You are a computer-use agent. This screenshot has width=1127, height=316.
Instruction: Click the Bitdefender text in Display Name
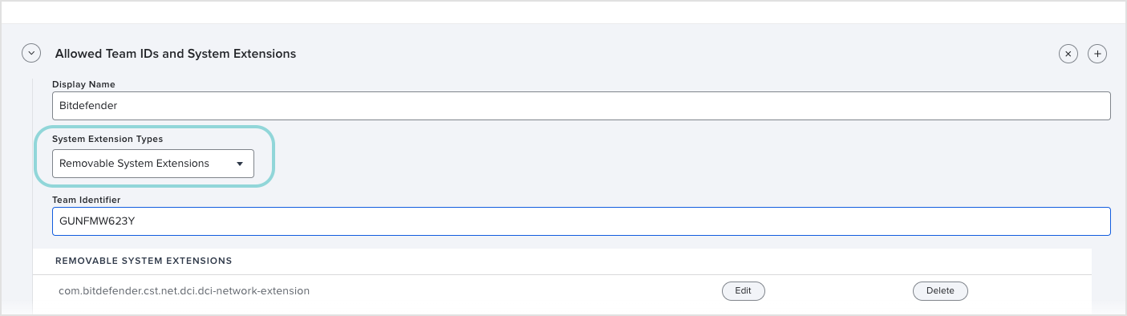click(x=88, y=106)
